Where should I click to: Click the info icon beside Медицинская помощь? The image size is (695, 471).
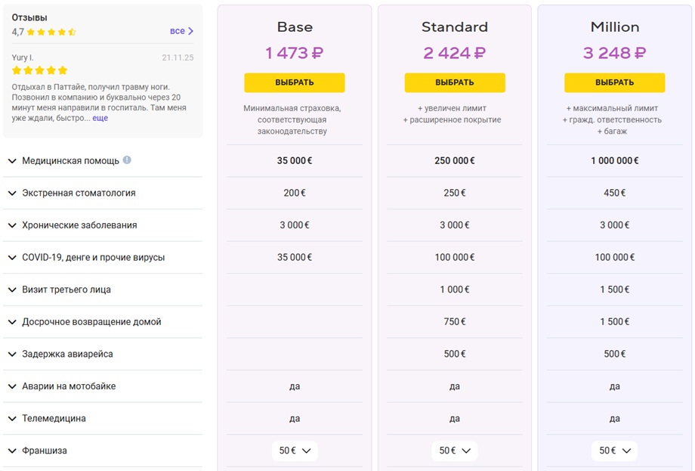tap(127, 160)
